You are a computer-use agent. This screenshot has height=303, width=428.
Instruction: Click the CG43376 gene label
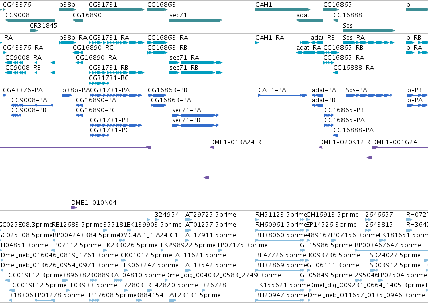(x=17, y=5)
